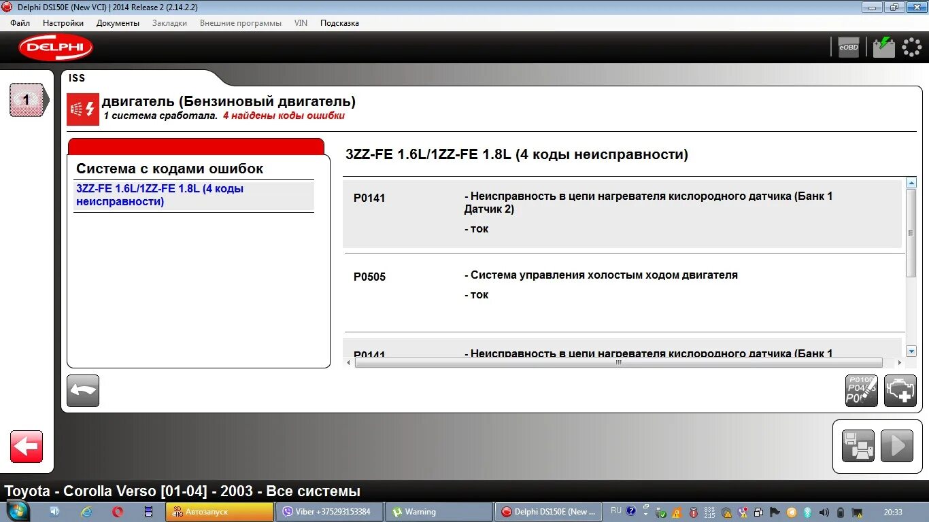Select the first P0141 fault code row

(622, 213)
